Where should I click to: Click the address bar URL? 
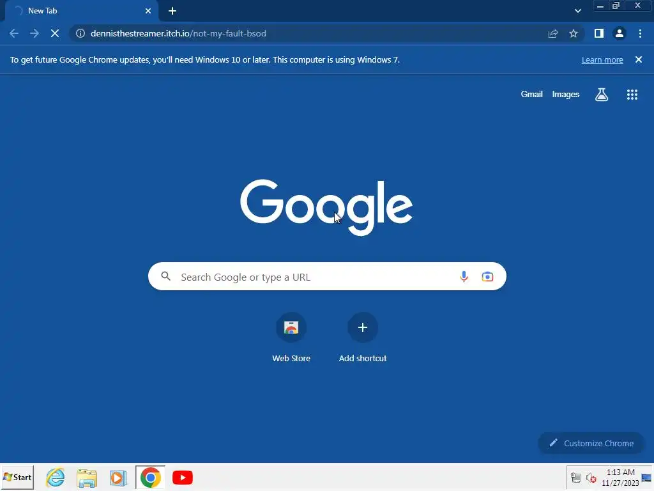tap(179, 33)
